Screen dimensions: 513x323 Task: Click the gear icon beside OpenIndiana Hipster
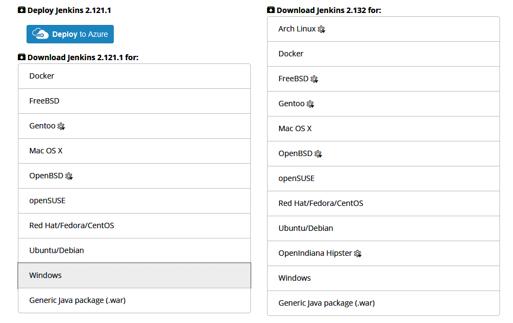pos(358,254)
